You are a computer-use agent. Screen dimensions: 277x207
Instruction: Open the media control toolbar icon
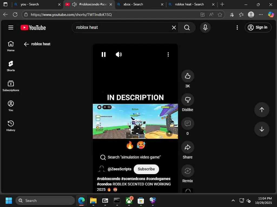[x=232, y=15]
